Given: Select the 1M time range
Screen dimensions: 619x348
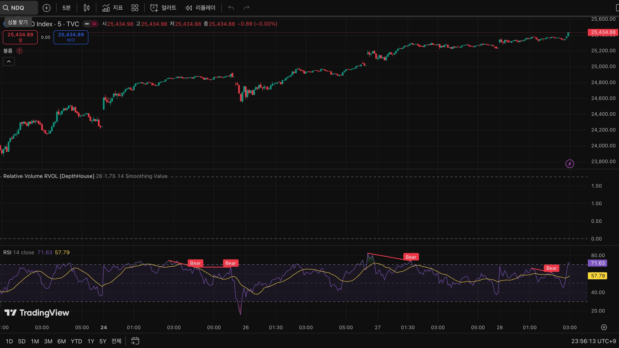Looking at the screenshot, I should (x=35, y=341).
